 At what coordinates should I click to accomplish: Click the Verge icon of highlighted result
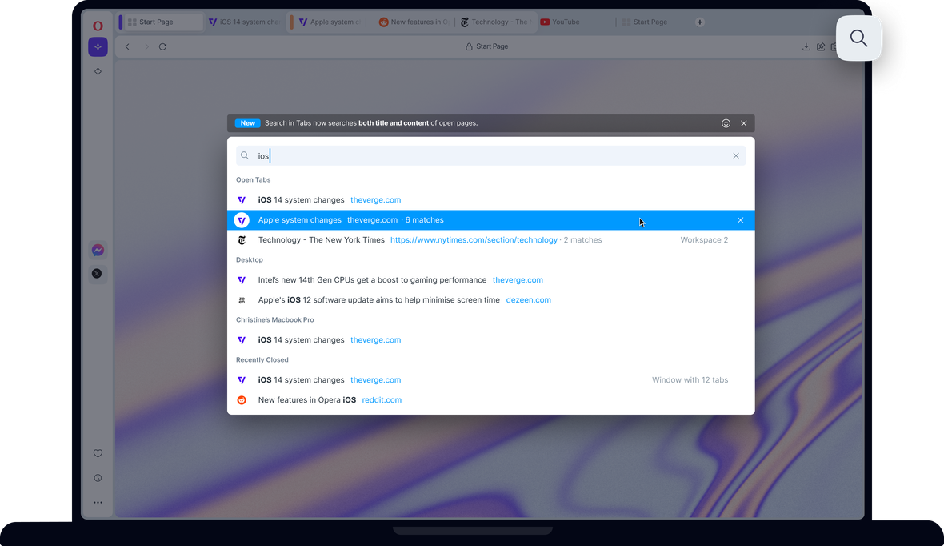click(x=242, y=220)
